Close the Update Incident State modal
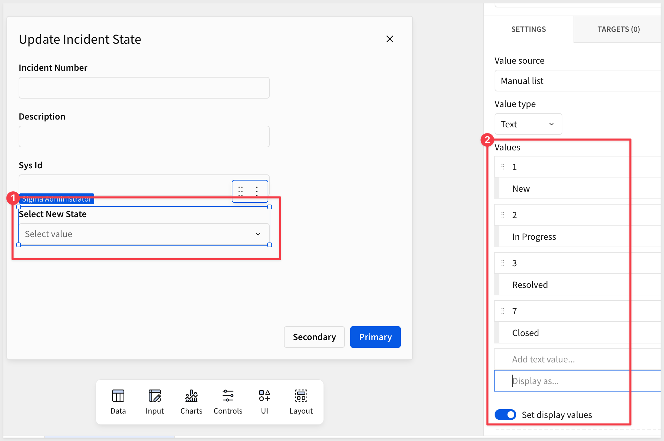Screen dimensions: 664x441 coord(390,39)
